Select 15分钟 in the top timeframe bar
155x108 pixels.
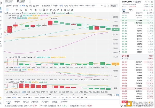point(82,6)
